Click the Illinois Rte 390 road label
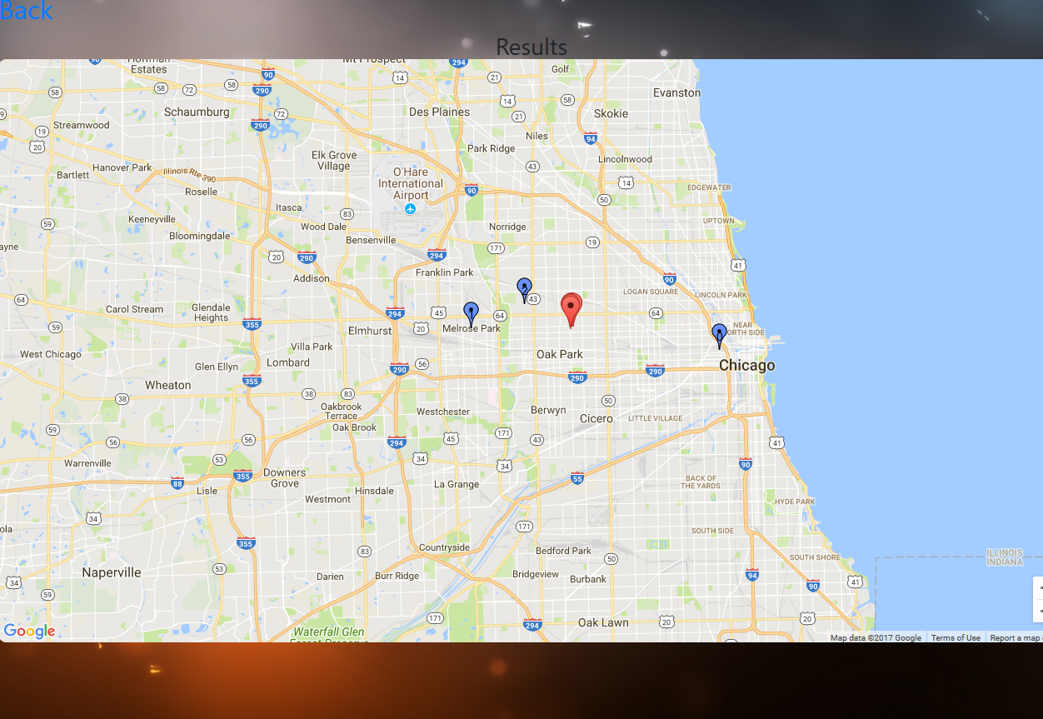 [190, 175]
